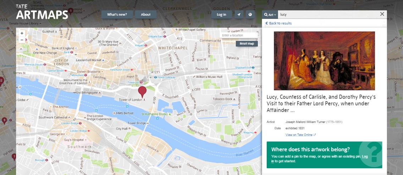Click the globe map-type icon
Viewport: 403px width, 175px height.
(250, 15)
